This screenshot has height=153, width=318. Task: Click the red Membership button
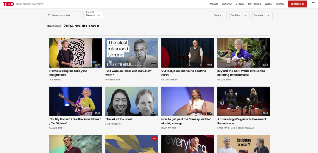tap(297, 4)
